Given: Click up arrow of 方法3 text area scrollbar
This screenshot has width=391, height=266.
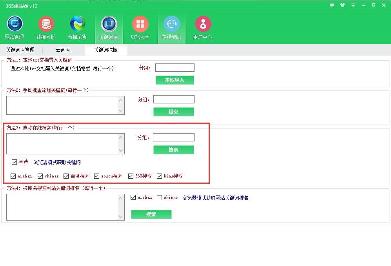Looking at the screenshot, I should (x=121, y=138).
